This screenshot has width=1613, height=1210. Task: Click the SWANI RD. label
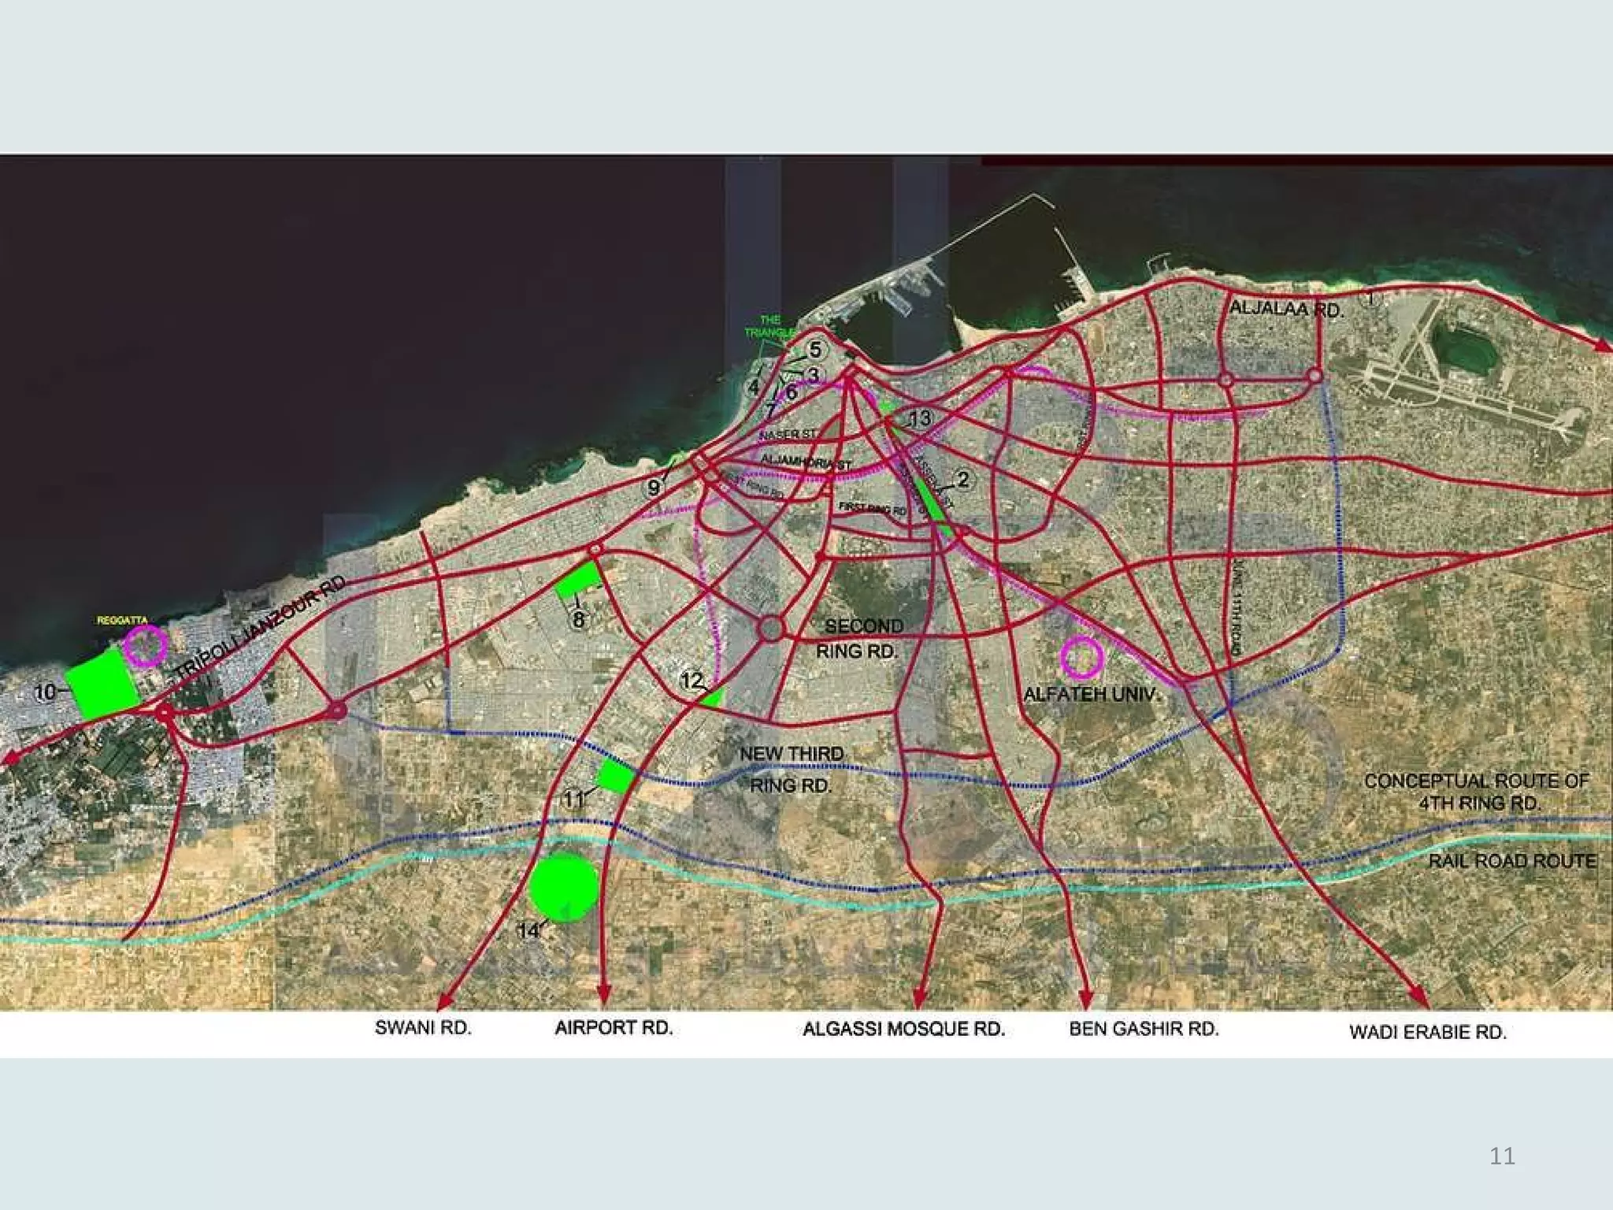click(x=423, y=1028)
